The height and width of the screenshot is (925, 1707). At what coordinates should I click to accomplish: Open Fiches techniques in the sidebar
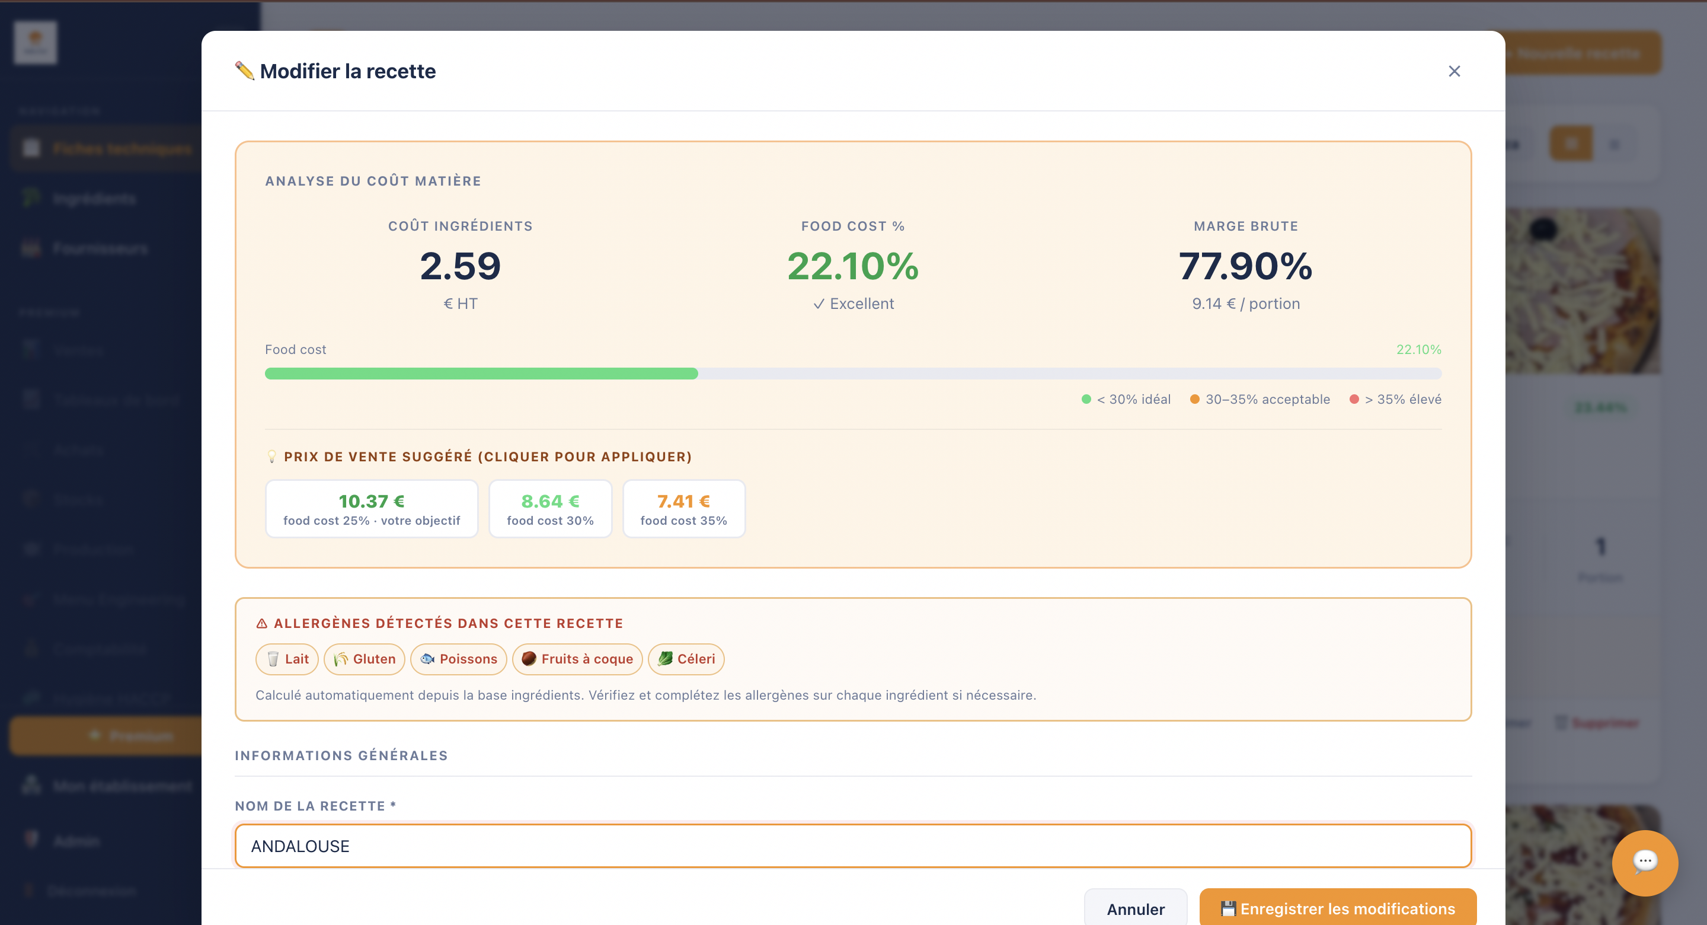click(106, 148)
